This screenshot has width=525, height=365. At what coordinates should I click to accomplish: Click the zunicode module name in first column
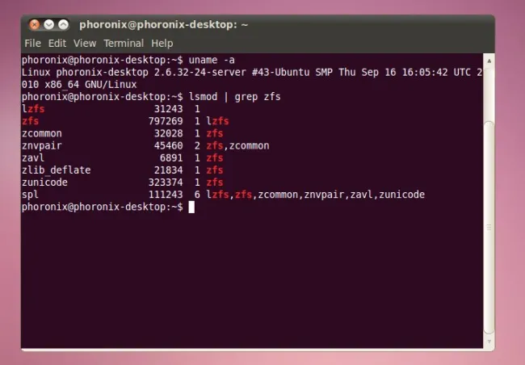[x=44, y=182]
